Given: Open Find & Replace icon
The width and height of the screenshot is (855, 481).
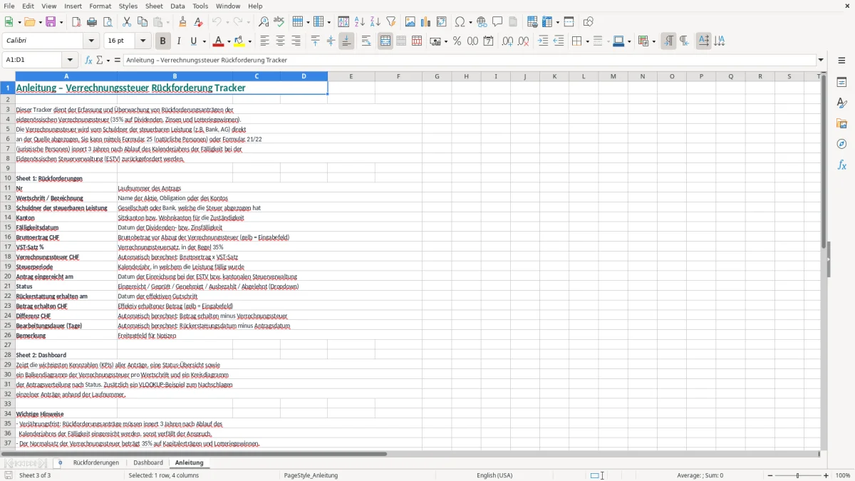Looking at the screenshot, I should [264, 22].
